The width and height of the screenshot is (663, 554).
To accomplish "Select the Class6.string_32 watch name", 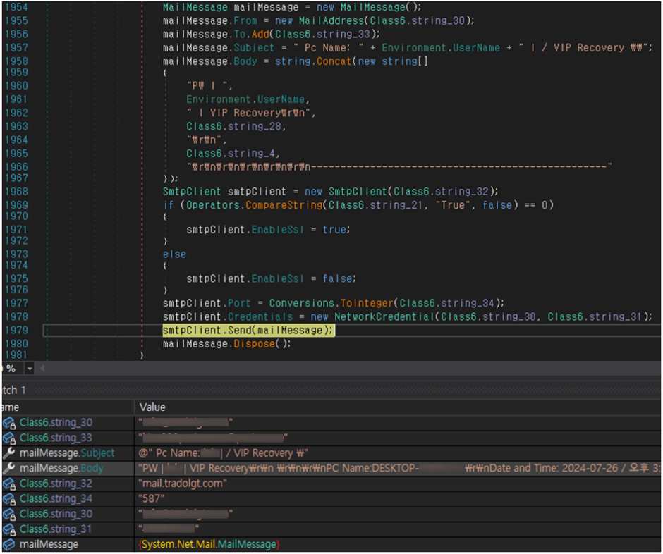I will [x=56, y=484].
